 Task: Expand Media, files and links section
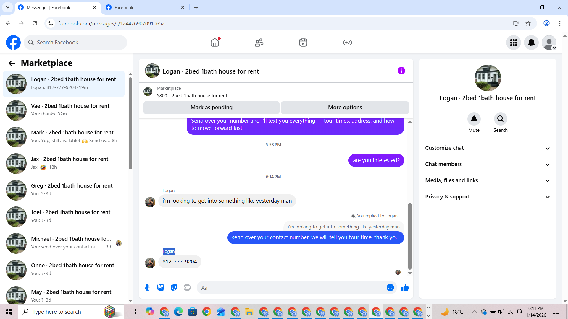(488, 180)
